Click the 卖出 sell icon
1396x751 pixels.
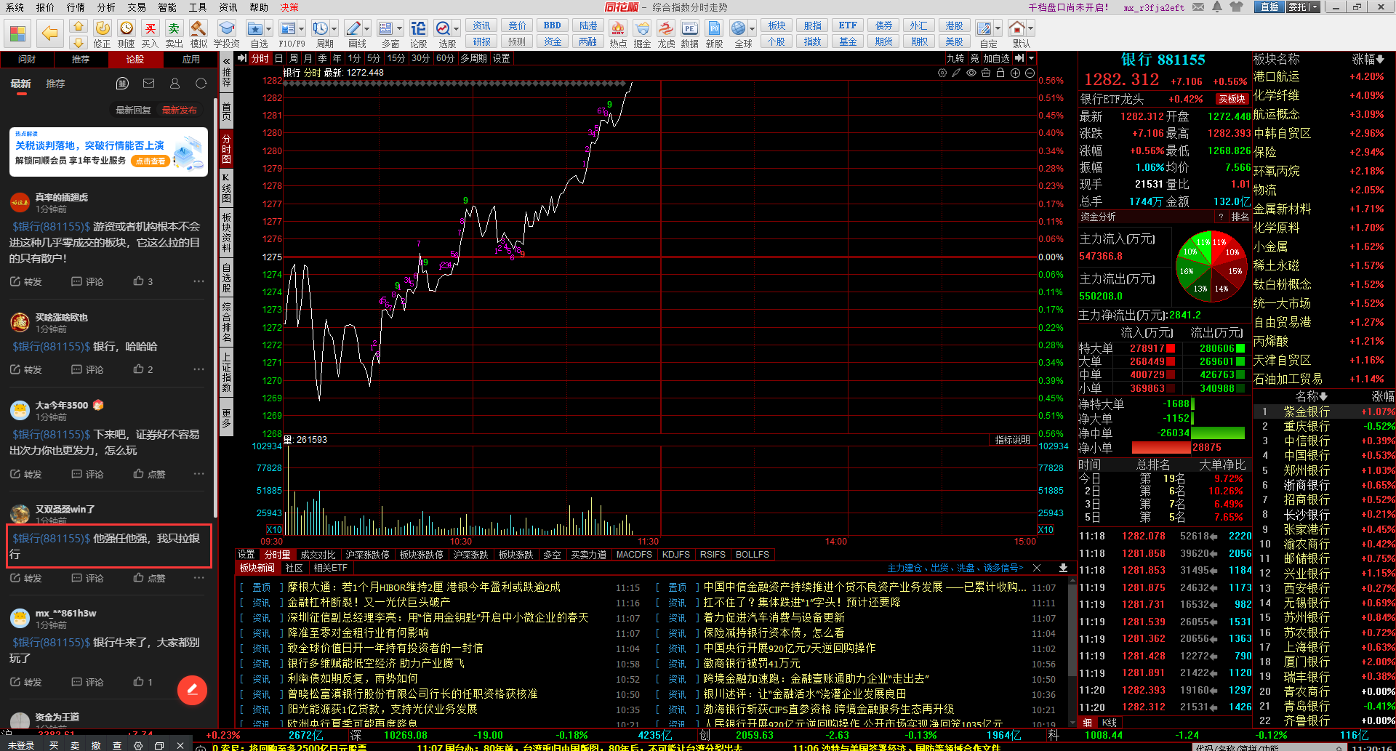pos(174,28)
